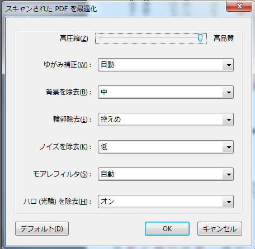The width and height of the screenshot is (255, 249).
Task: Confirm settings with the OK button
Action: coord(167,229)
